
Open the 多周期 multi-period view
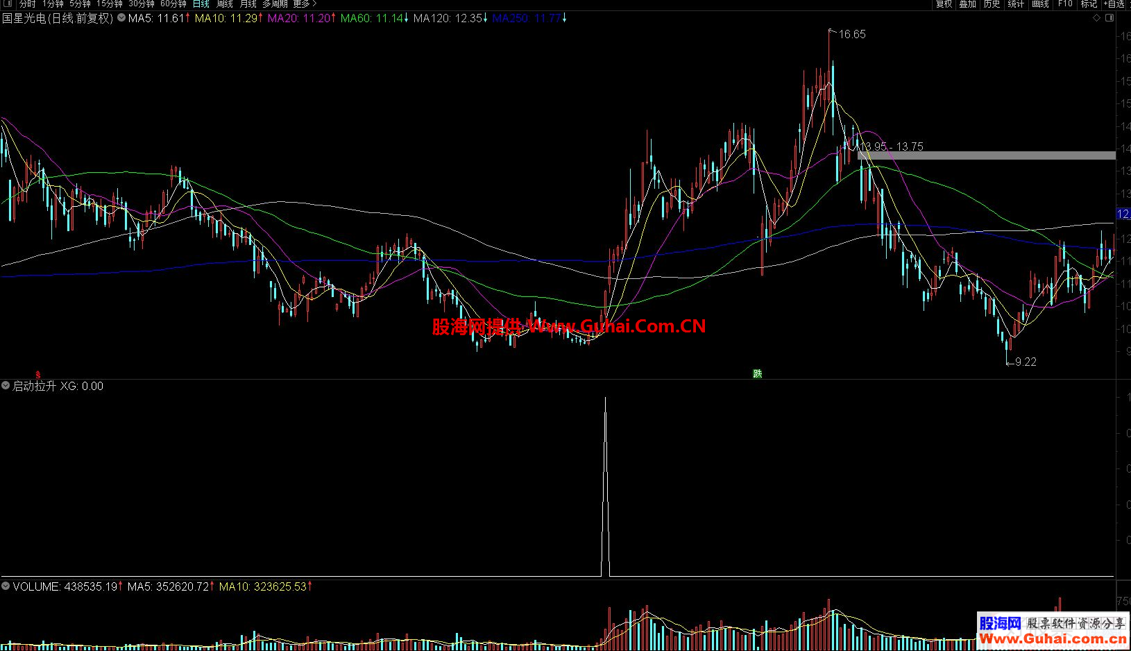click(275, 3)
